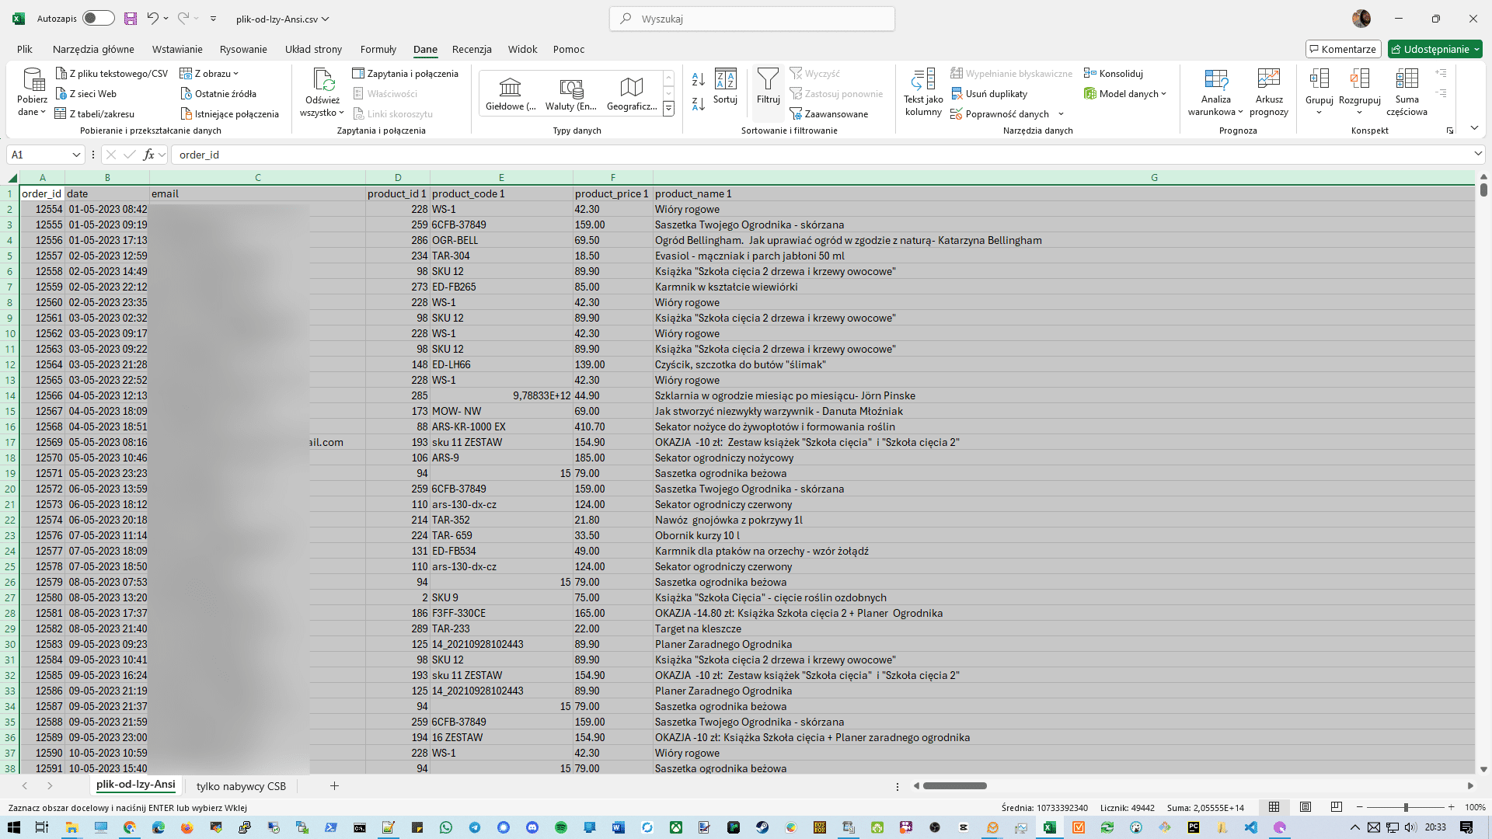Toggle the Autozapis switch

click(x=99, y=19)
